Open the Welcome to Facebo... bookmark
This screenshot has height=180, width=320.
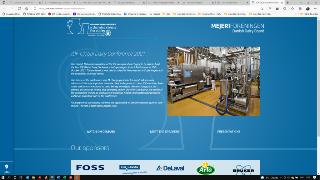(135, 14)
